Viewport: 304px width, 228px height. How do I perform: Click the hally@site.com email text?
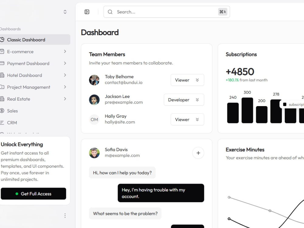coord(120,122)
